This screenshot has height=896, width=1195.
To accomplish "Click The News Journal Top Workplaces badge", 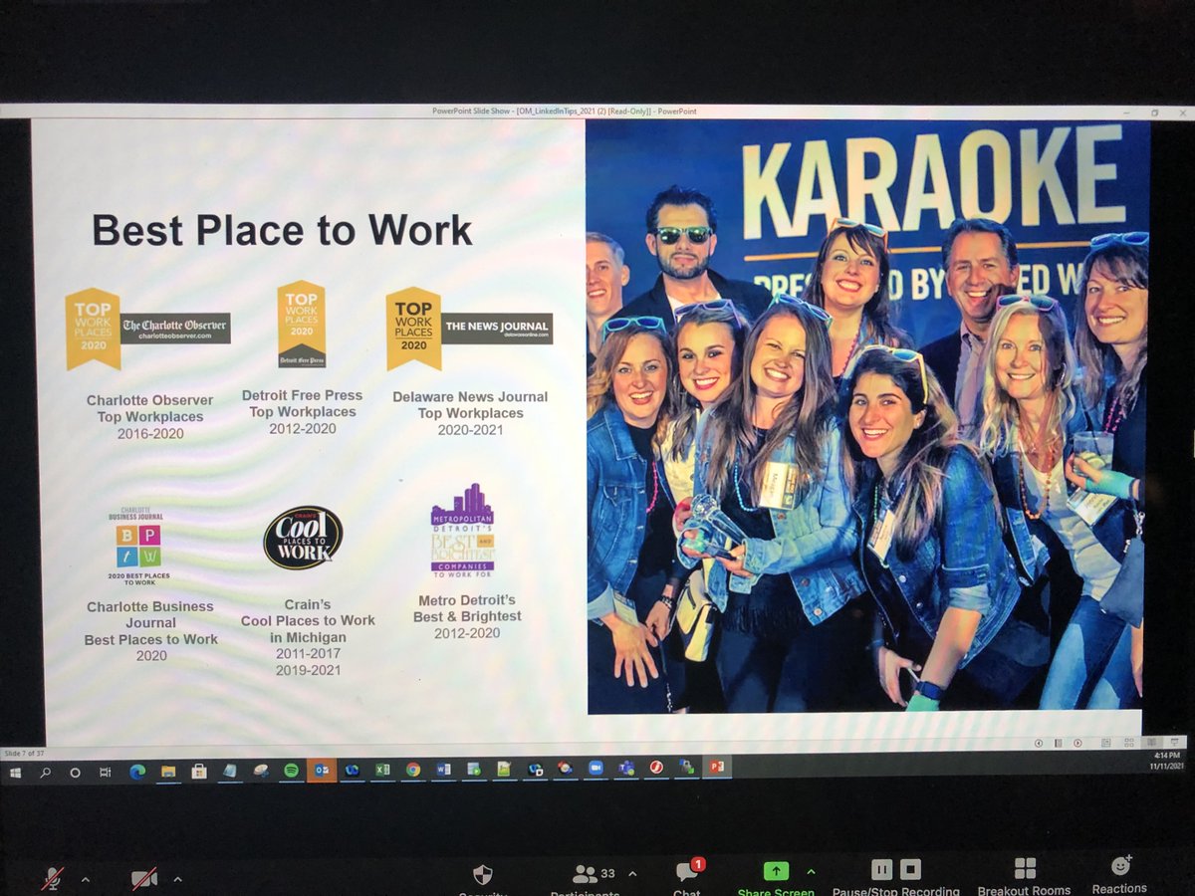I will tap(469, 329).
